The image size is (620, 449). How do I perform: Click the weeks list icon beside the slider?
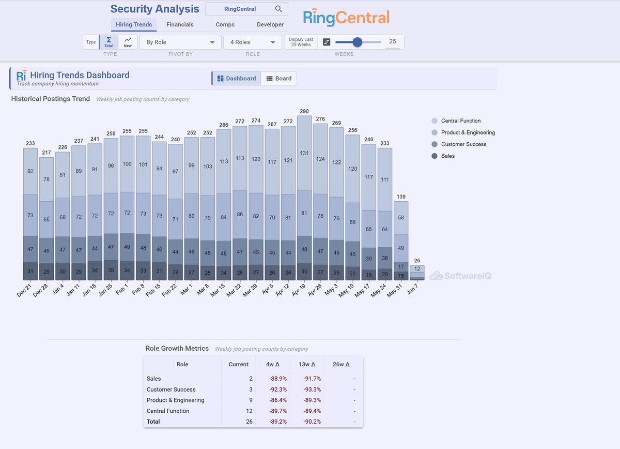[x=326, y=42]
